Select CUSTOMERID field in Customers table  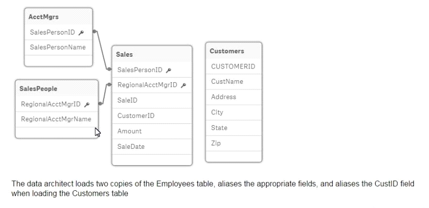pyautogui.click(x=234, y=67)
